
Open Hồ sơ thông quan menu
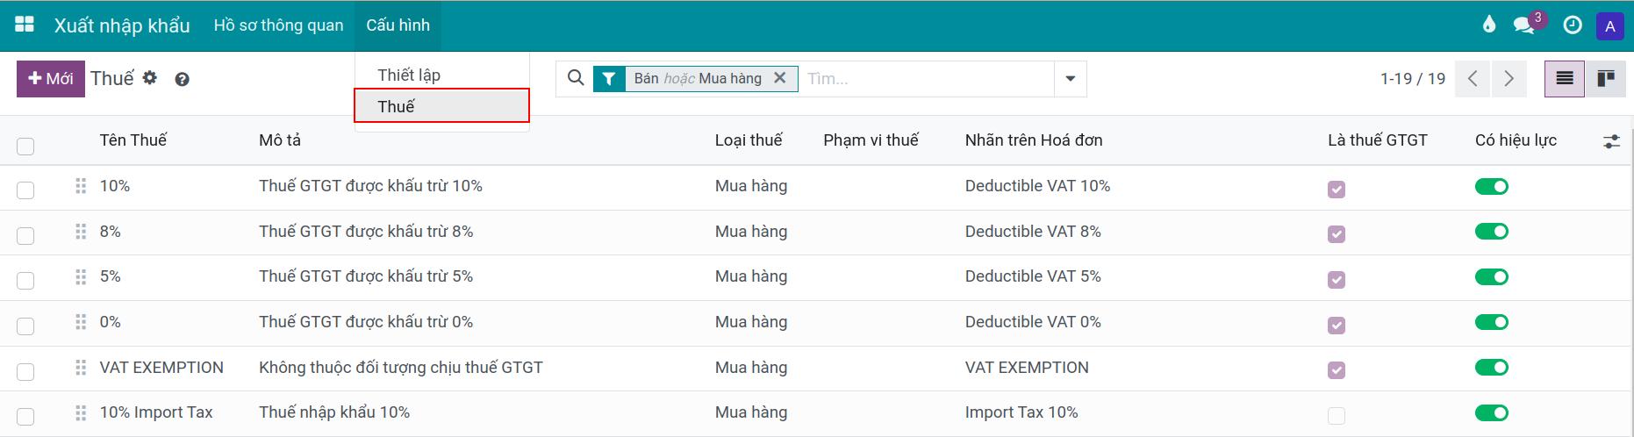[x=278, y=25]
